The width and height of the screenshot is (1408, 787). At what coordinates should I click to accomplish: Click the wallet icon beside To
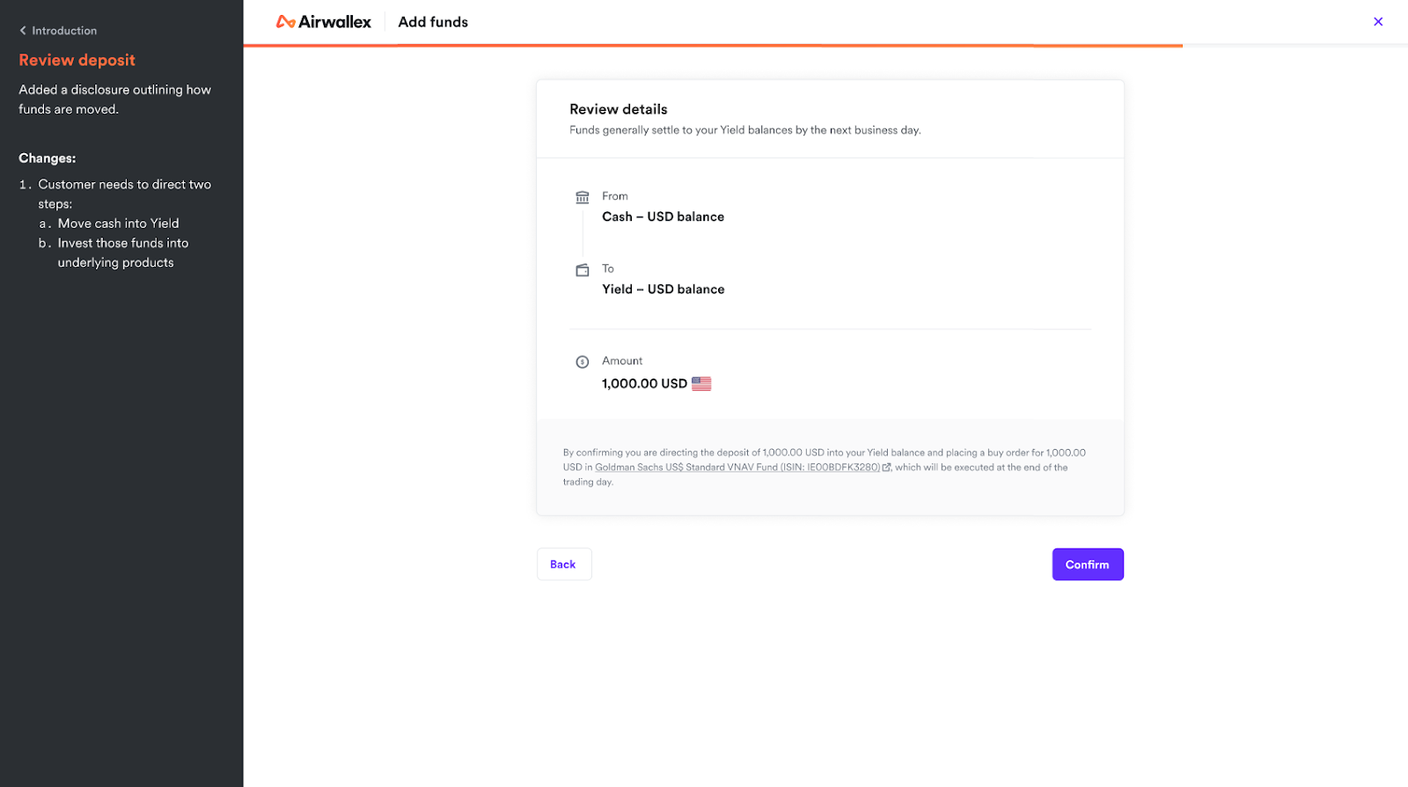click(582, 270)
